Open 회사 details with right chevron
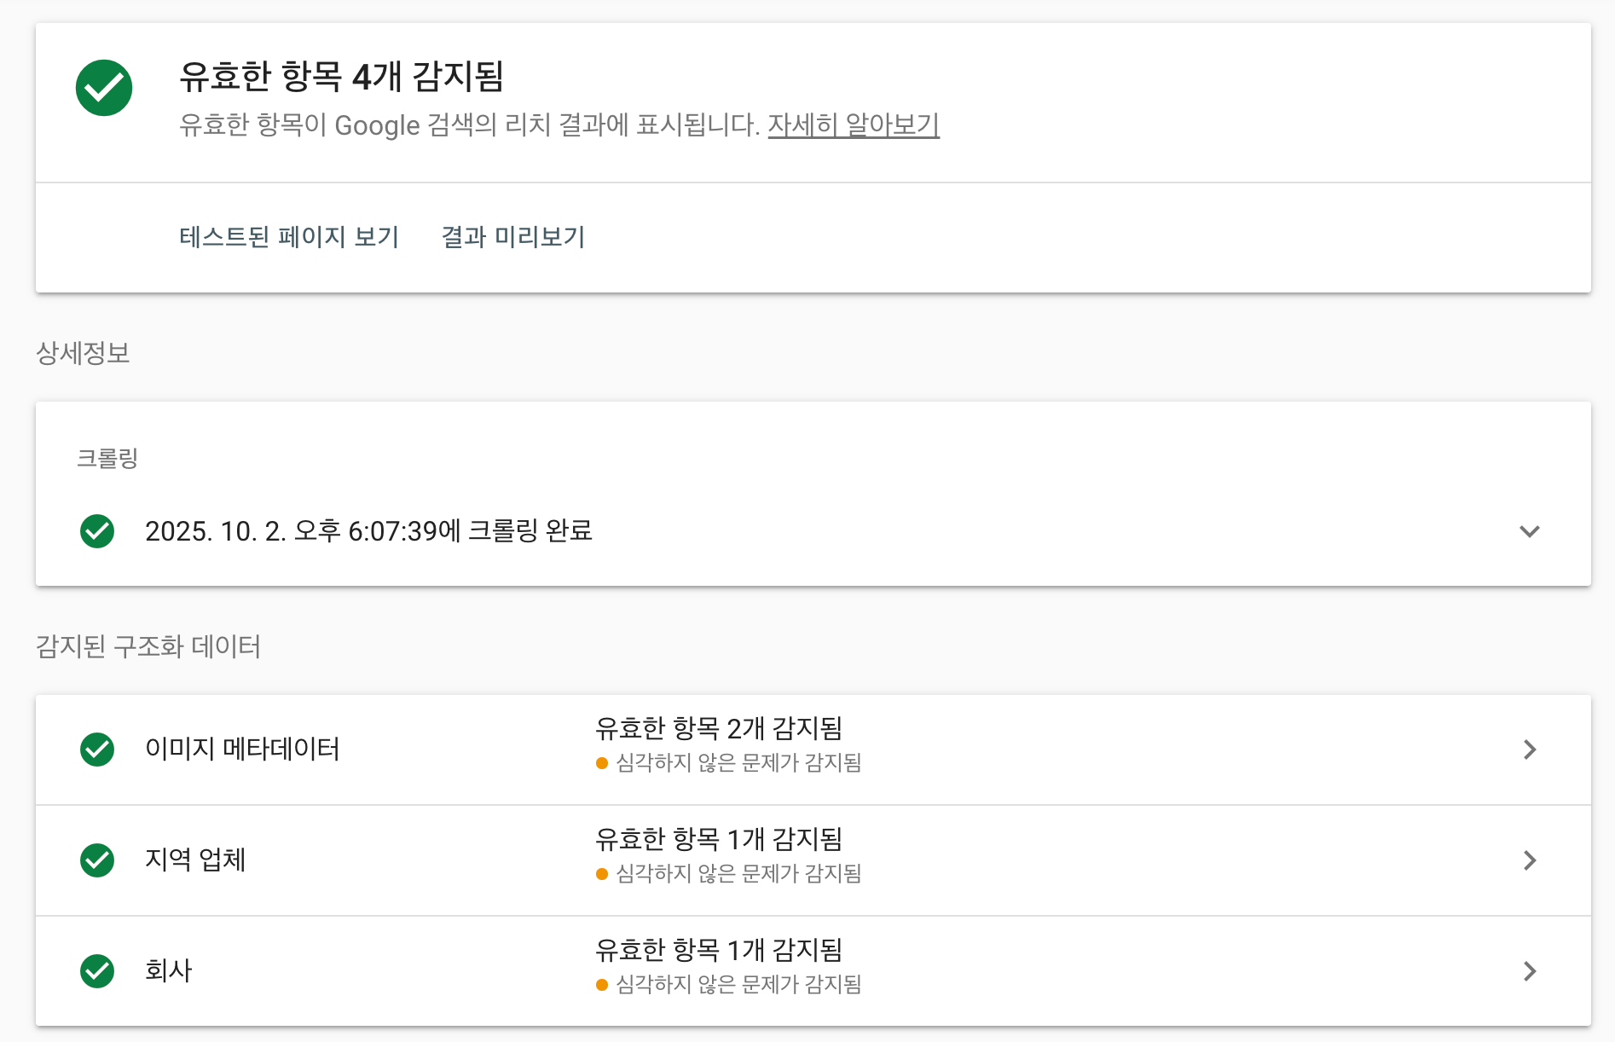This screenshot has width=1615, height=1042. pyautogui.click(x=1530, y=971)
